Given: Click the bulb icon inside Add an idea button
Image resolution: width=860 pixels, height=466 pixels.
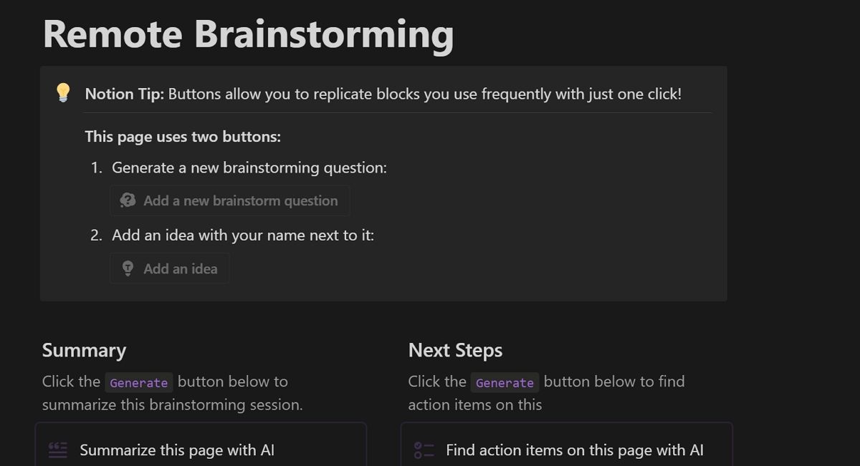Looking at the screenshot, I should pyautogui.click(x=128, y=268).
